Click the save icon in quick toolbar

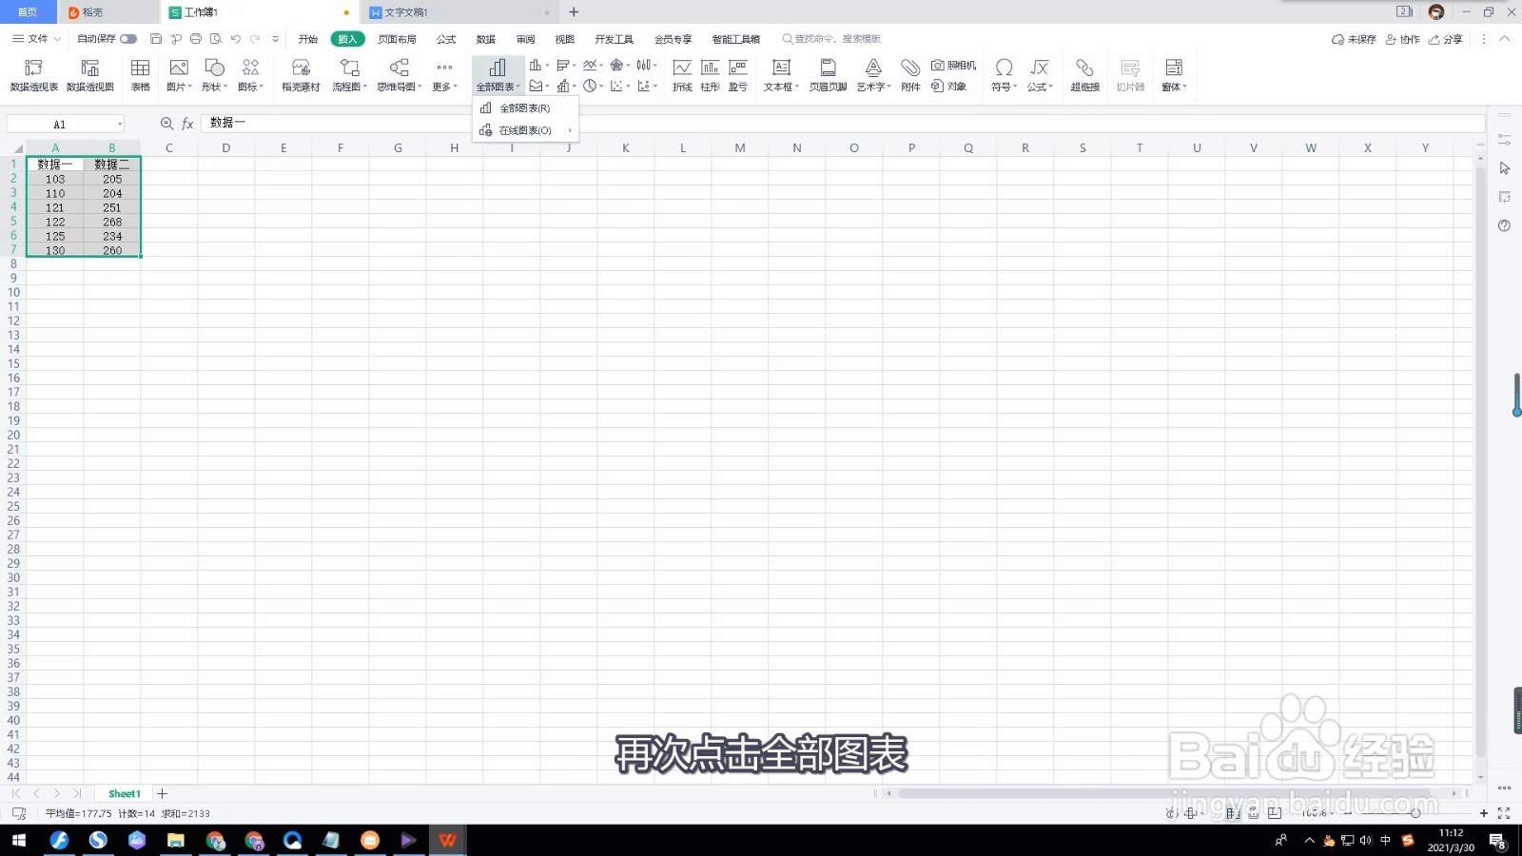click(156, 39)
